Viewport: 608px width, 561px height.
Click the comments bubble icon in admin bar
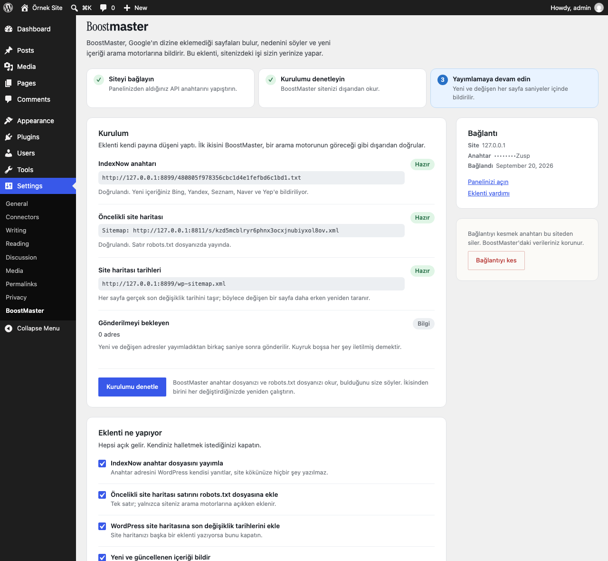(x=104, y=8)
